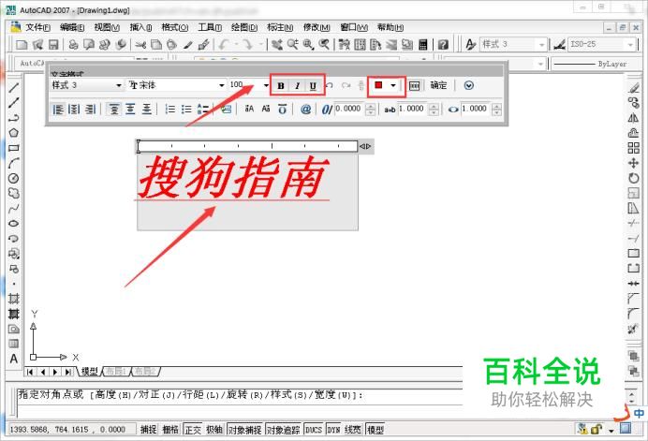Select the Hatch tool
This screenshot has height=441, width=648.
pos(14,299)
